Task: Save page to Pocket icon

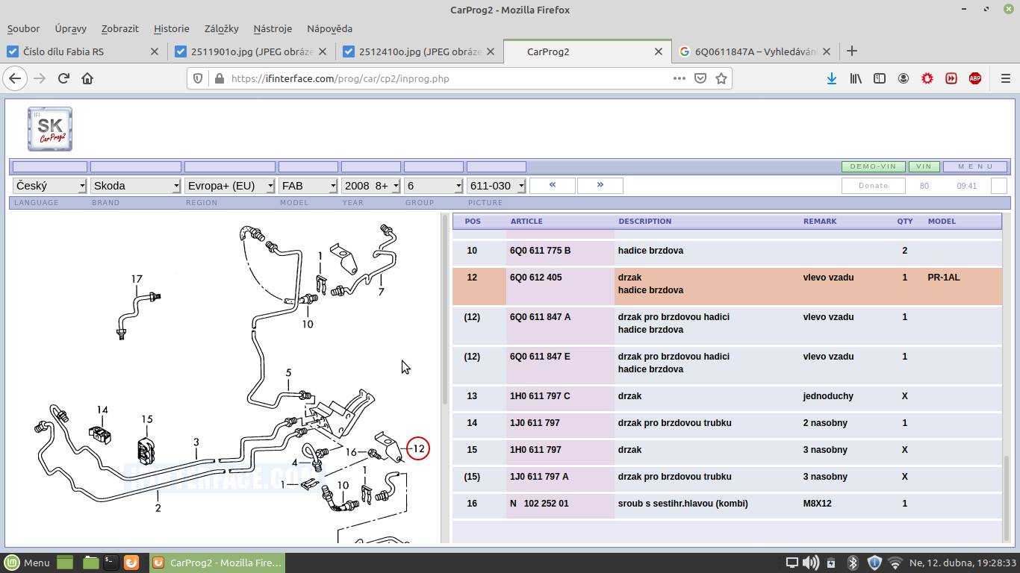Action: point(700,78)
